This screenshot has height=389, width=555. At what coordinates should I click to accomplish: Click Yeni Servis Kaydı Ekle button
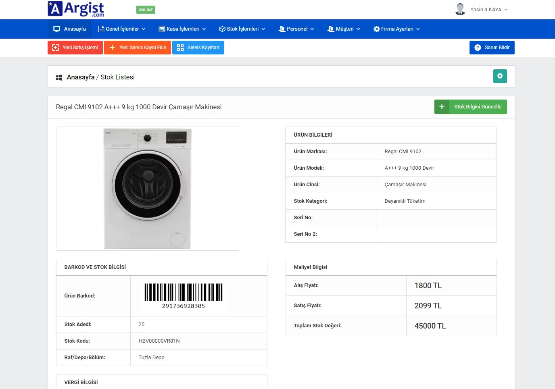point(138,48)
